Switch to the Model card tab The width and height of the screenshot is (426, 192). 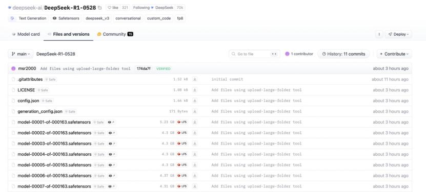pos(26,34)
